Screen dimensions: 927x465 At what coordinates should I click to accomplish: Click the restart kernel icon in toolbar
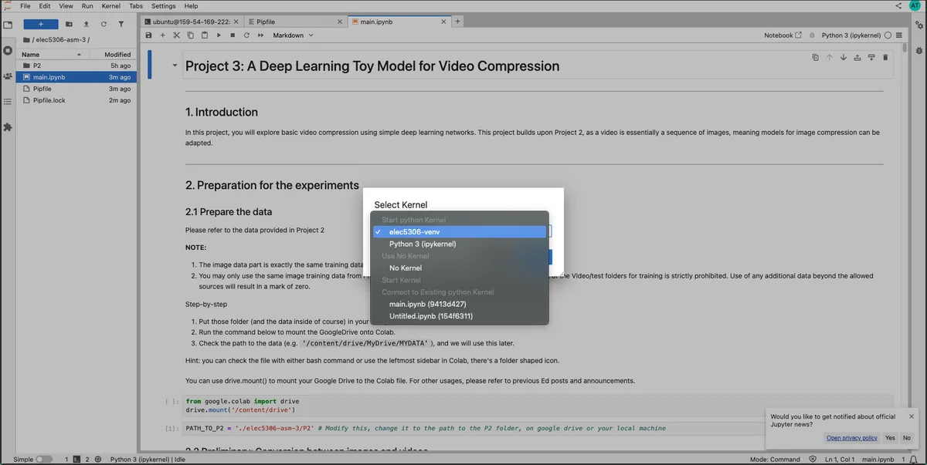pyautogui.click(x=246, y=35)
